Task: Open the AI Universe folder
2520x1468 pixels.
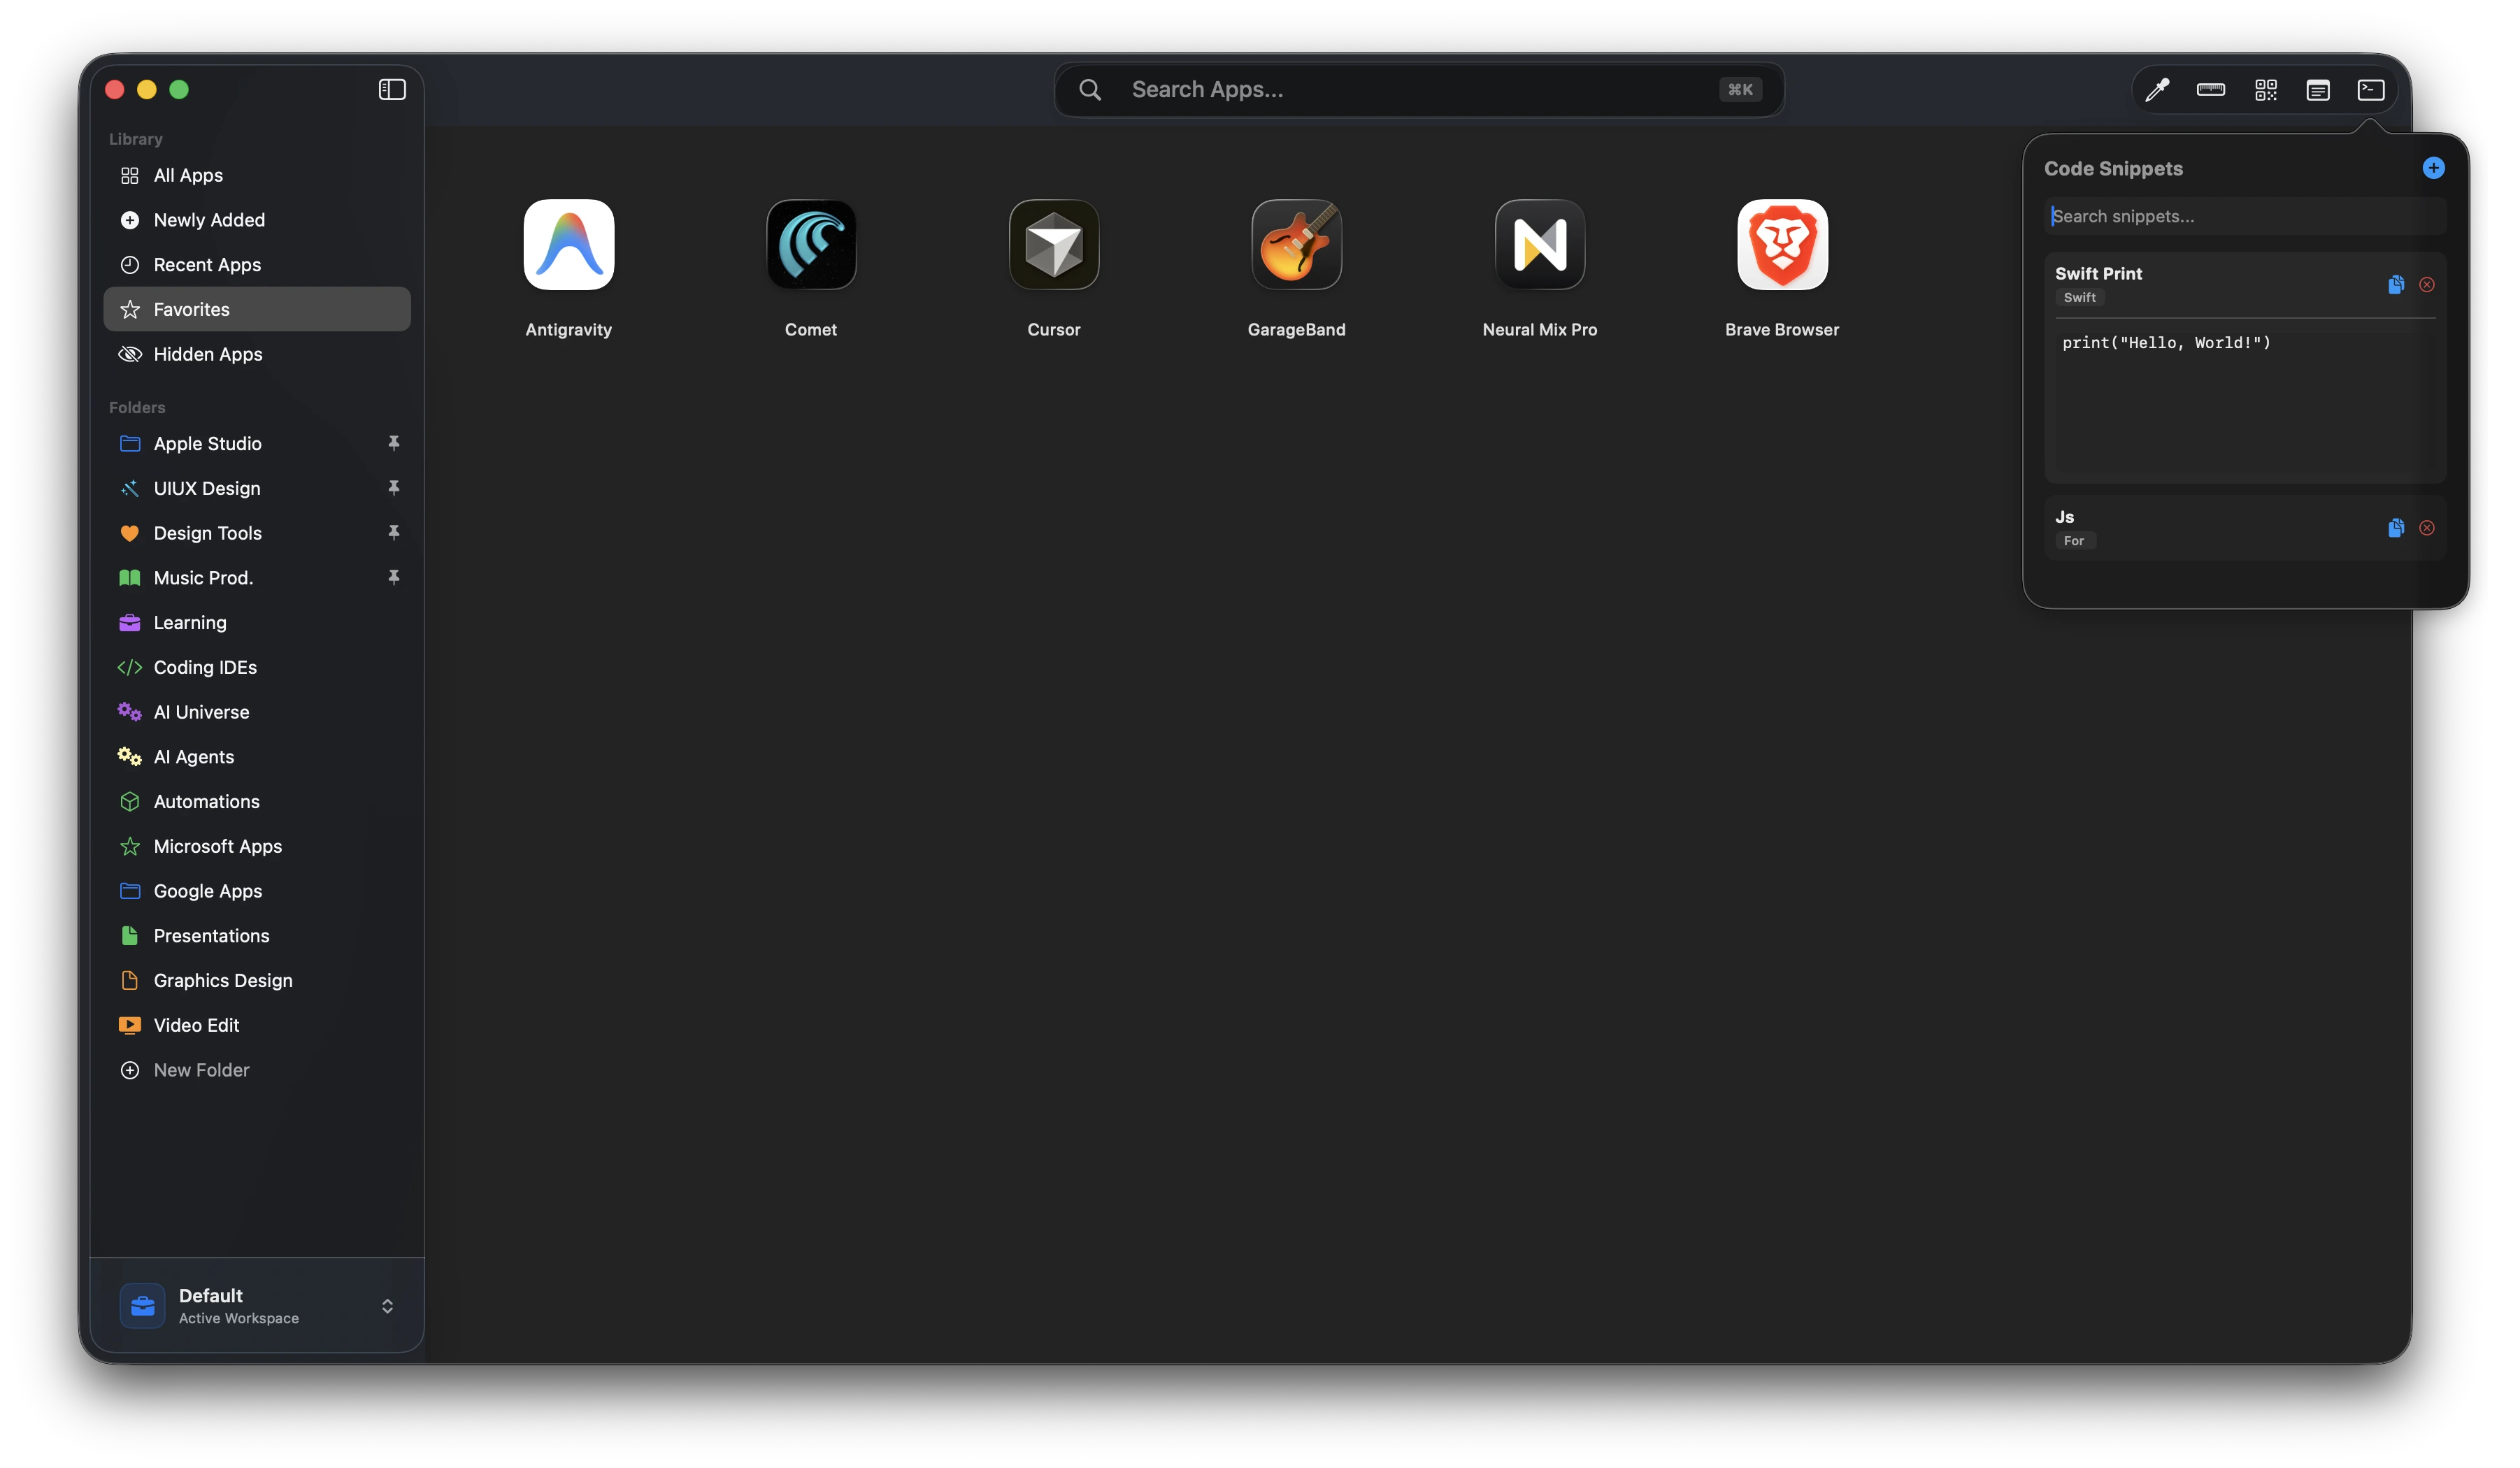Action: [257, 712]
